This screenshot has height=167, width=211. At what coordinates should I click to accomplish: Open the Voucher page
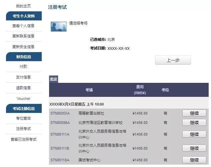click(x=24, y=99)
